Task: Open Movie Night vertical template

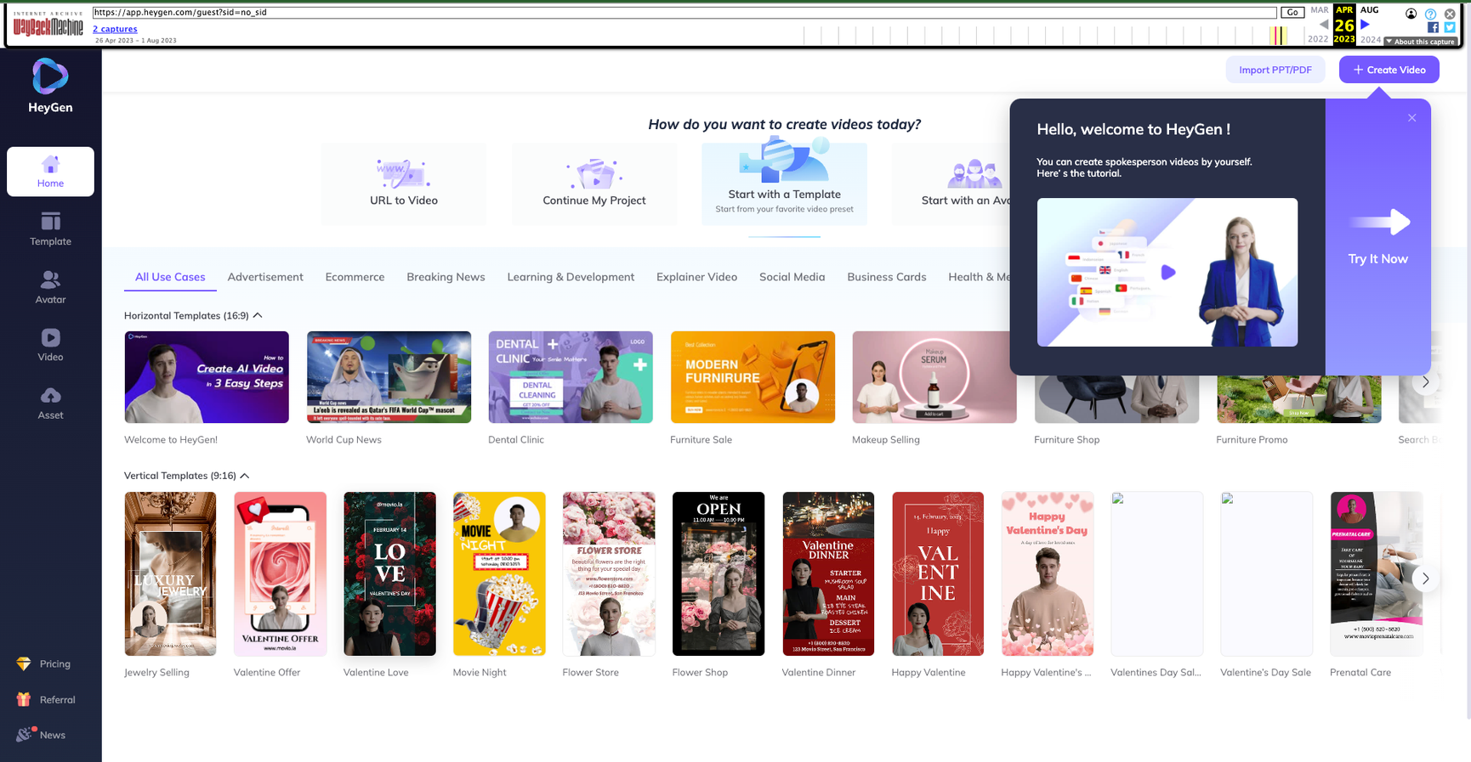Action: 499,573
